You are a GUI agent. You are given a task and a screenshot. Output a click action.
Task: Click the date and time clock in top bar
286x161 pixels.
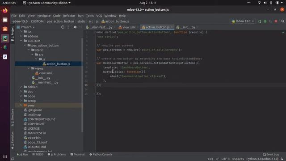148,3
